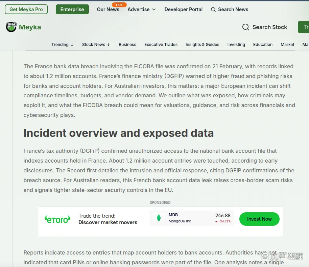Expand the Stock News dropdown arrow
This screenshot has width=309, height=267.
point(109,45)
